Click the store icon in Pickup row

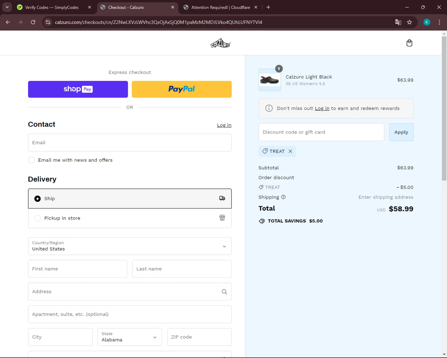[x=222, y=218]
